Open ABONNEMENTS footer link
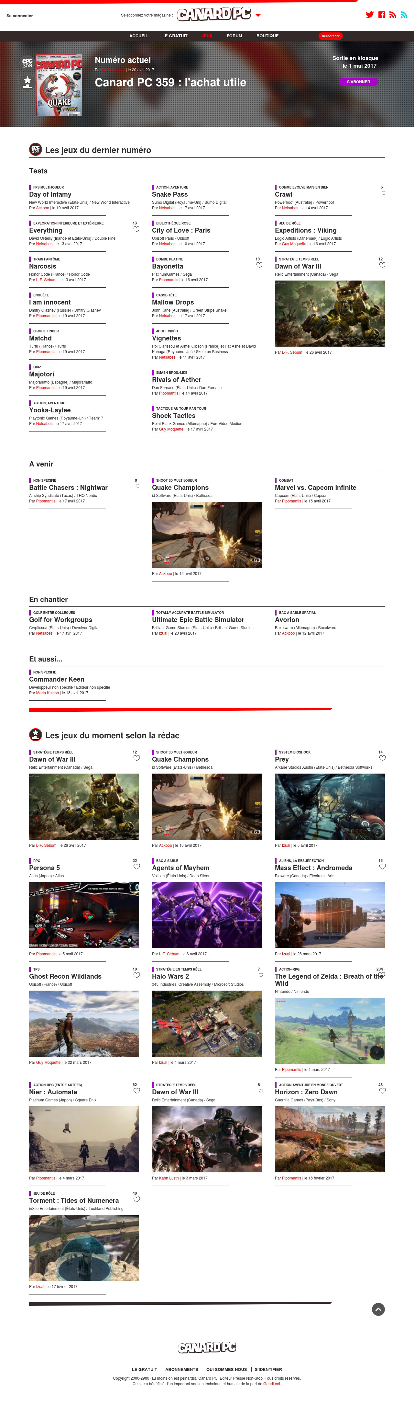Viewport: 414px width, 1403px height. click(x=182, y=1369)
